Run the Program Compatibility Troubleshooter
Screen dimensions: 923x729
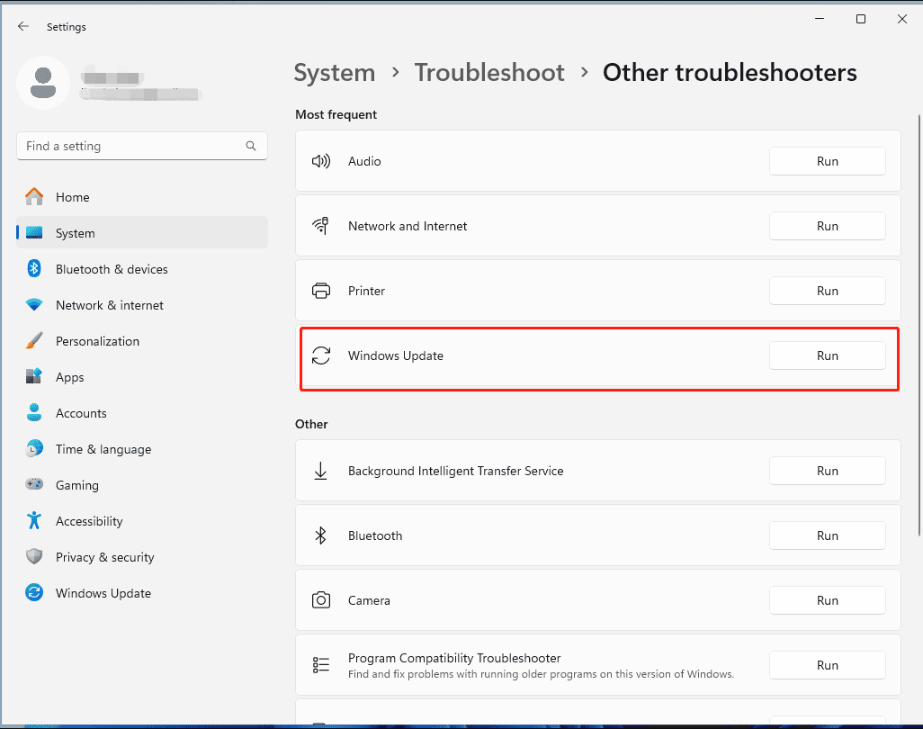pyautogui.click(x=827, y=665)
